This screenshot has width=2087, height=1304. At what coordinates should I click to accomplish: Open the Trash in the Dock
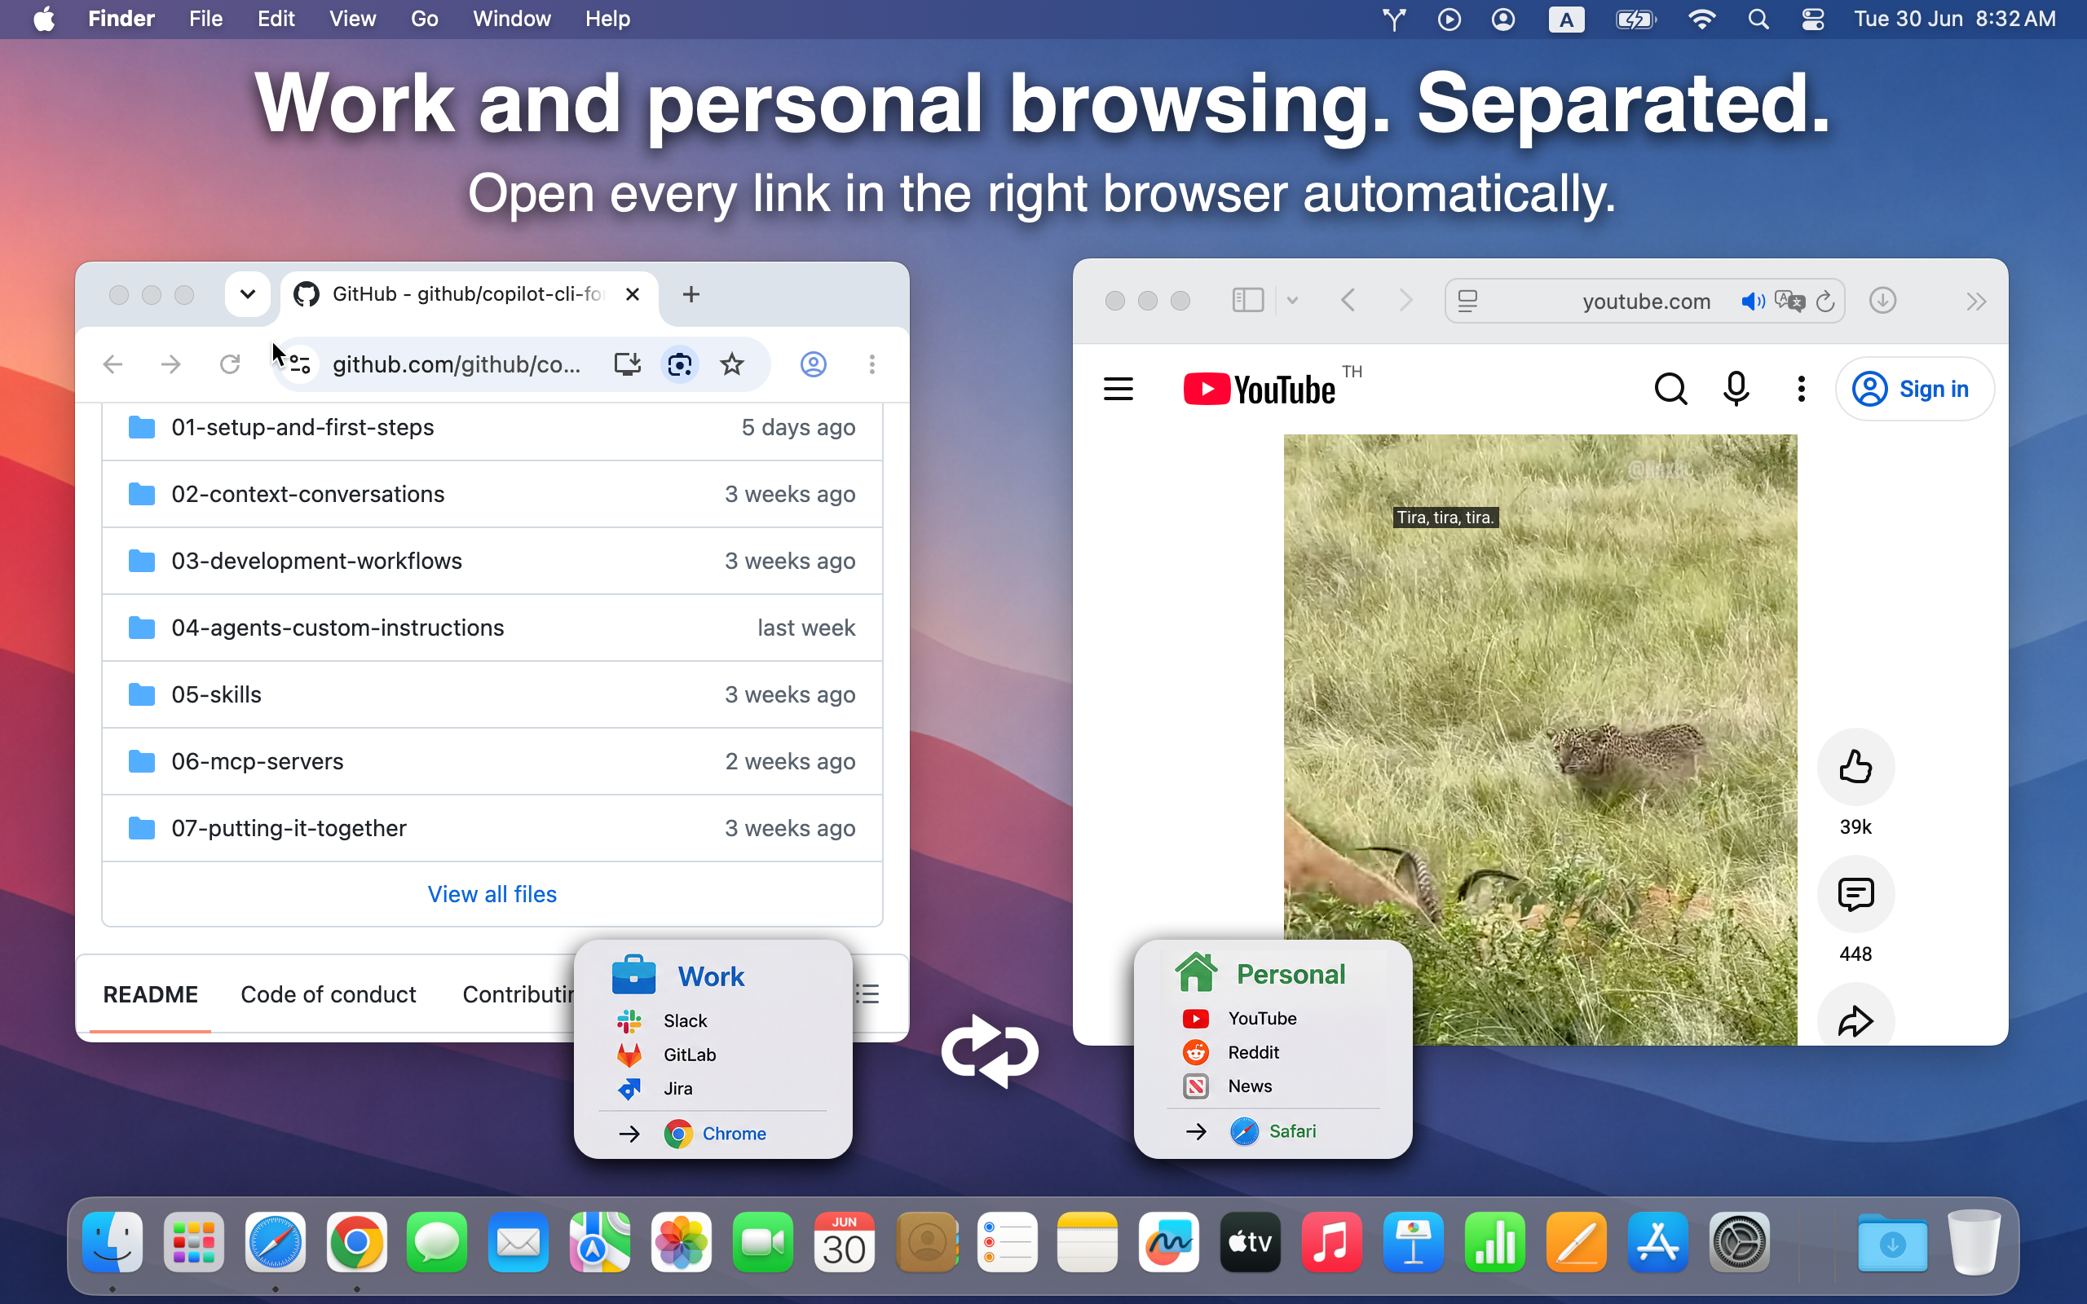click(1973, 1243)
